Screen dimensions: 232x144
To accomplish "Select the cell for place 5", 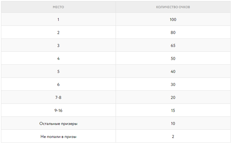I will click(58, 71).
